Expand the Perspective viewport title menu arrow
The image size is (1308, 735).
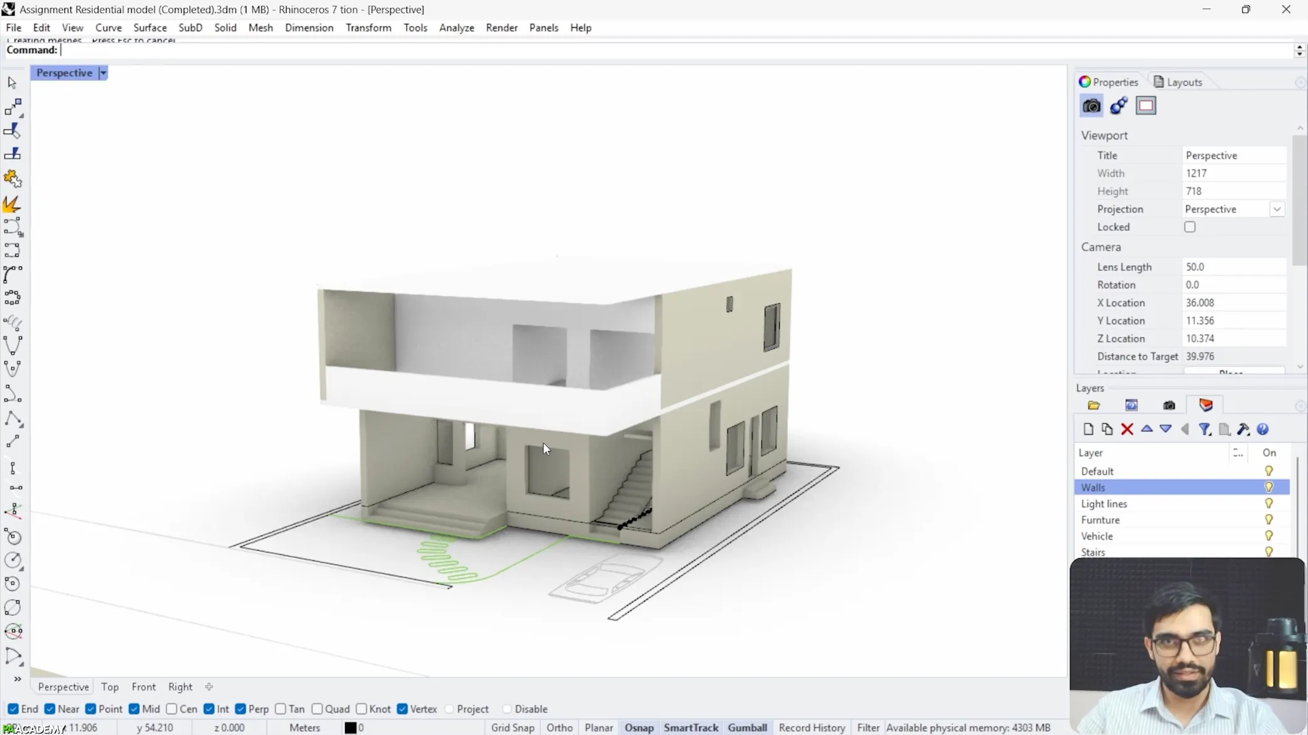(103, 73)
